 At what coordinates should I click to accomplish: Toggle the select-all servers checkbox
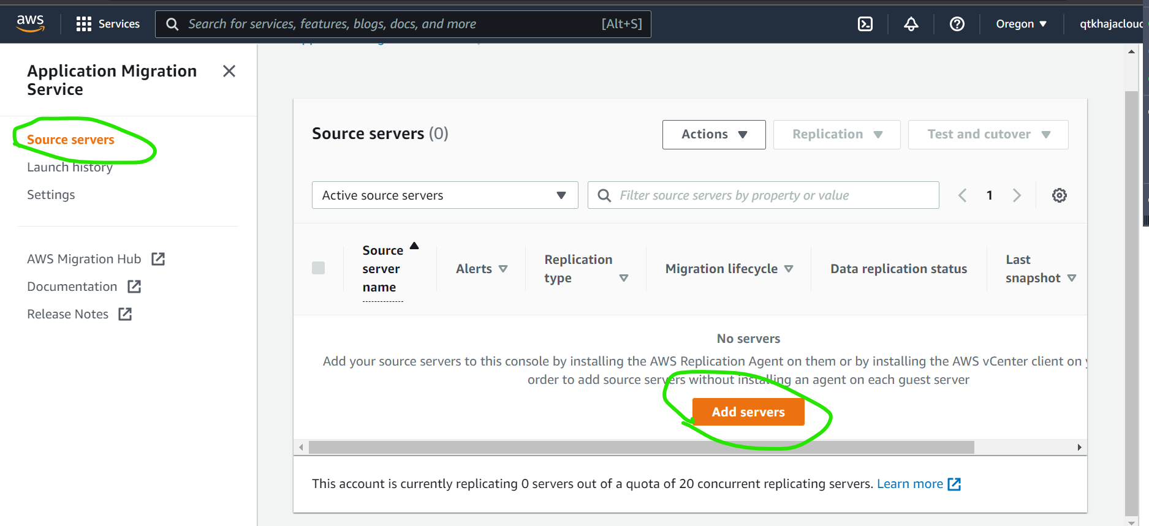(319, 268)
